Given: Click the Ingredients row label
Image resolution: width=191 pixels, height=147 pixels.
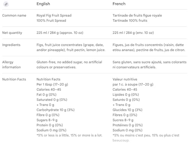Looking at the screenshot, I should 11,45.
